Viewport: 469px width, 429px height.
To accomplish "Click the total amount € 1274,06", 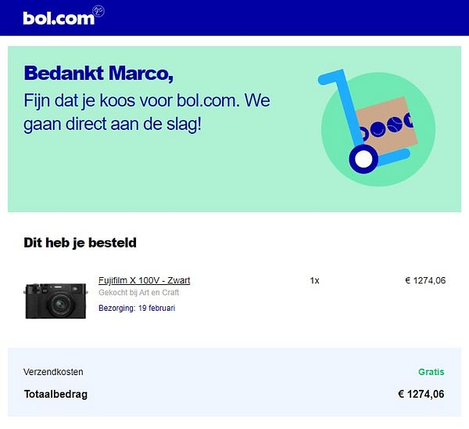I will (x=421, y=394).
